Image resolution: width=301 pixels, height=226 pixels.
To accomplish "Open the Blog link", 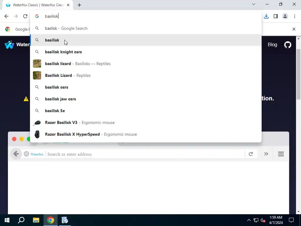I will tap(272, 45).
